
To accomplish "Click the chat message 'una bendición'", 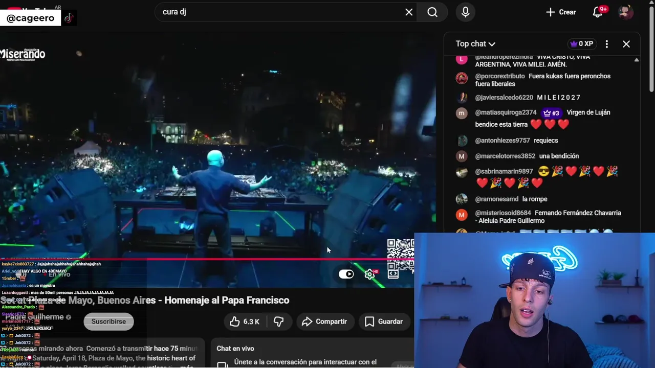I will pos(559,156).
